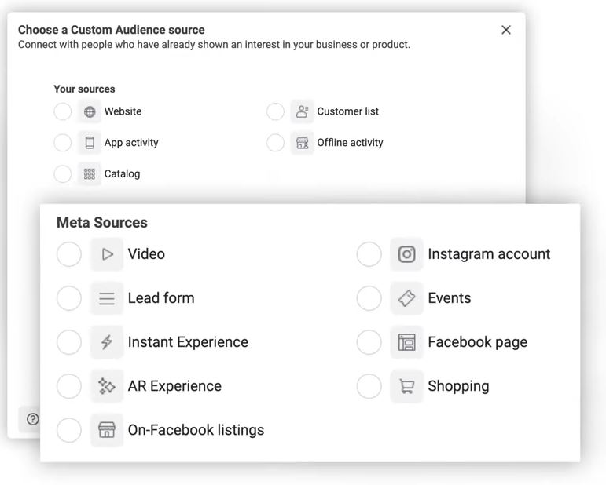
Task: Choose the Lead form radio button
Action: pos(69,298)
